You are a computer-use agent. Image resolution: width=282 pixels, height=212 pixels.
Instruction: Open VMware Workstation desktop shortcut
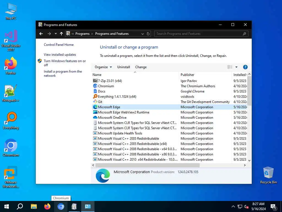[x=11, y=177]
